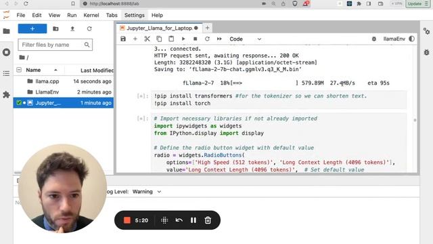
Task: Open debugger bug icon in notebook toolbar
Action: (374, 39)
